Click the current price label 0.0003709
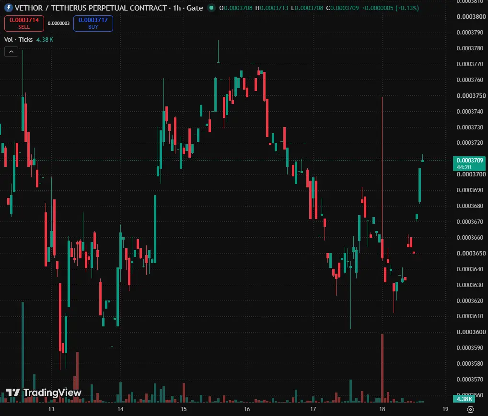This screenshot has width=488, height=416. 469,163
